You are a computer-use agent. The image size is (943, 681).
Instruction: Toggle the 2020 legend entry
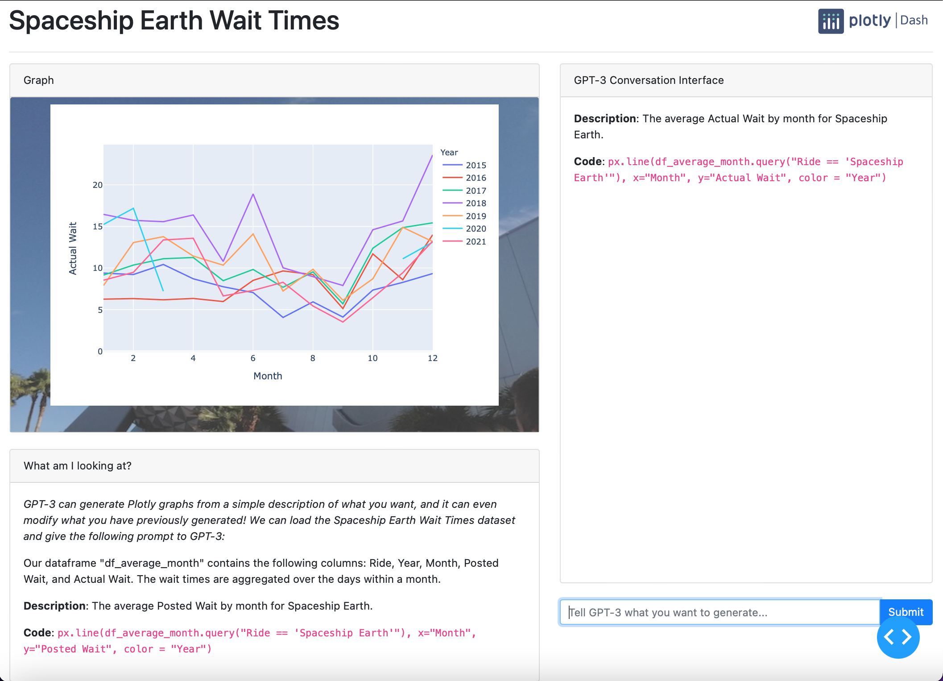476,228
